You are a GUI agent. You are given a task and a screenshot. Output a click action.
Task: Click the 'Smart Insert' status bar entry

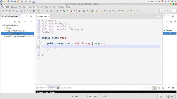coord(92,96)
